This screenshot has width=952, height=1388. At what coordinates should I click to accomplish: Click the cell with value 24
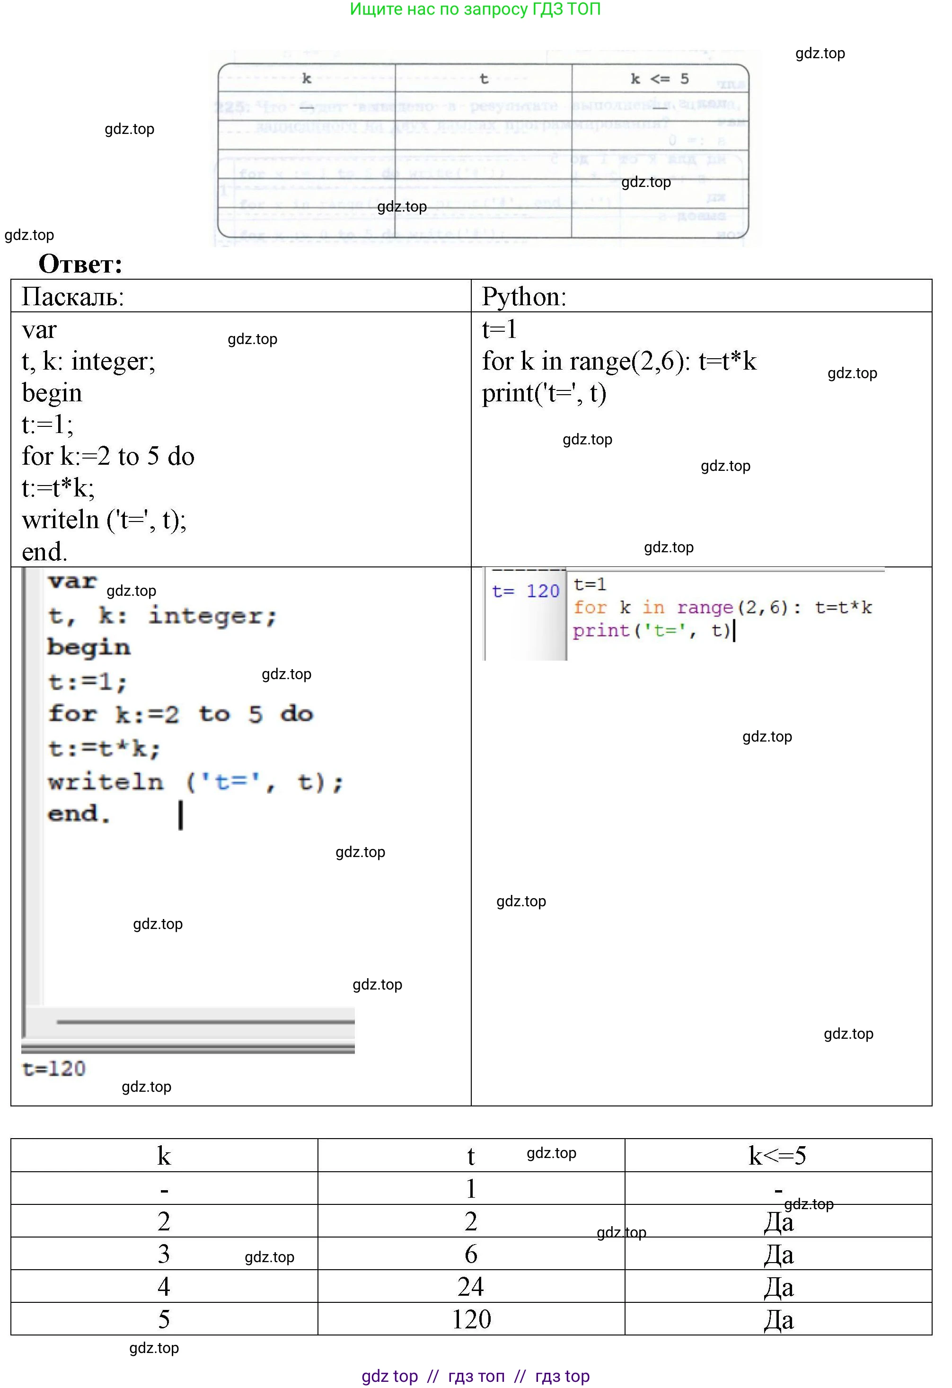(x=471, y=1286)
